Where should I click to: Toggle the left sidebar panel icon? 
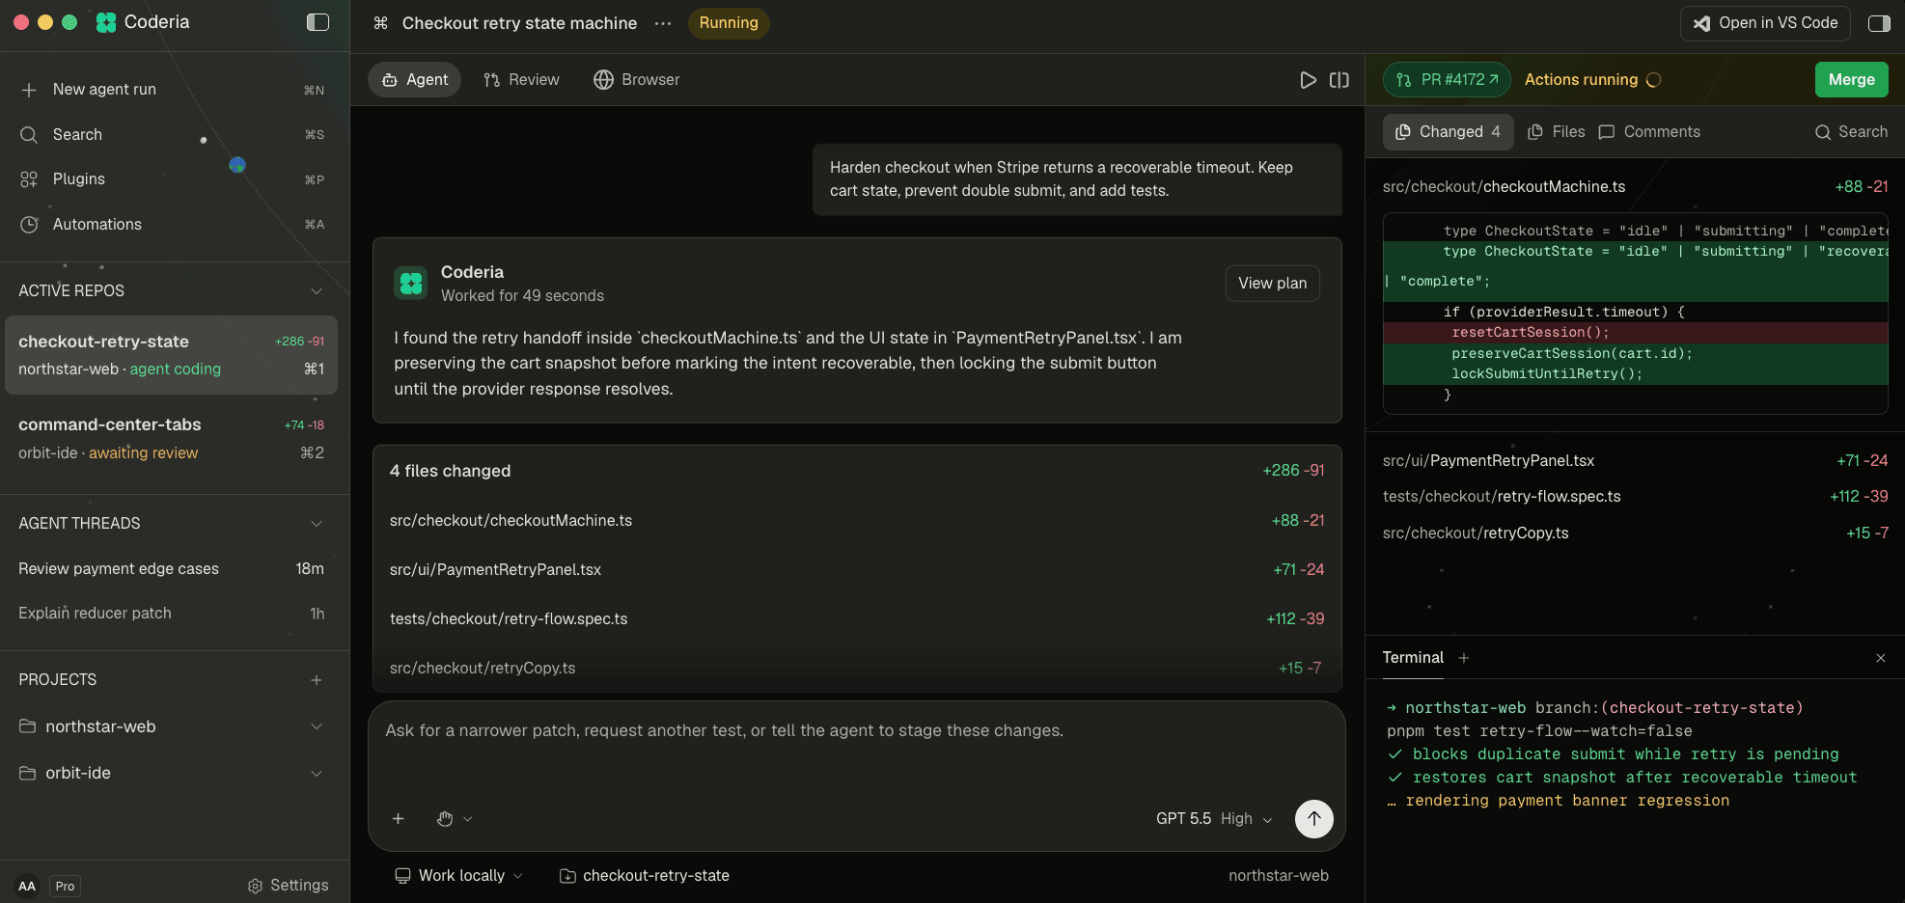click(317, 22)
